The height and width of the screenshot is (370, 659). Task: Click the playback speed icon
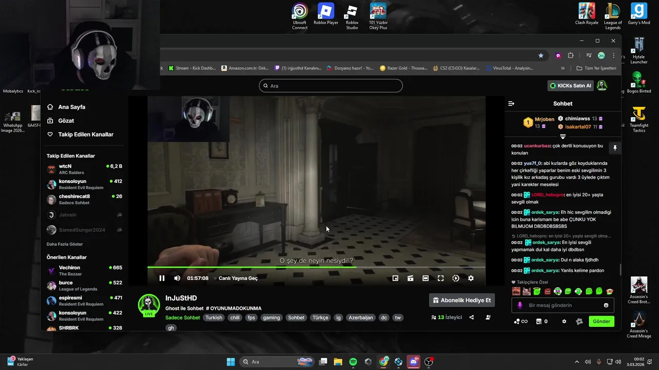tap(456, 278)
